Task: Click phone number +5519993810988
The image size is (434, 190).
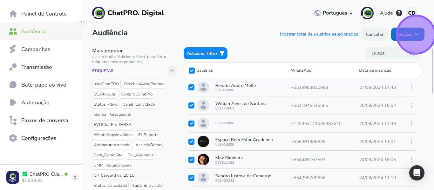Action: (x=309, y=87)
